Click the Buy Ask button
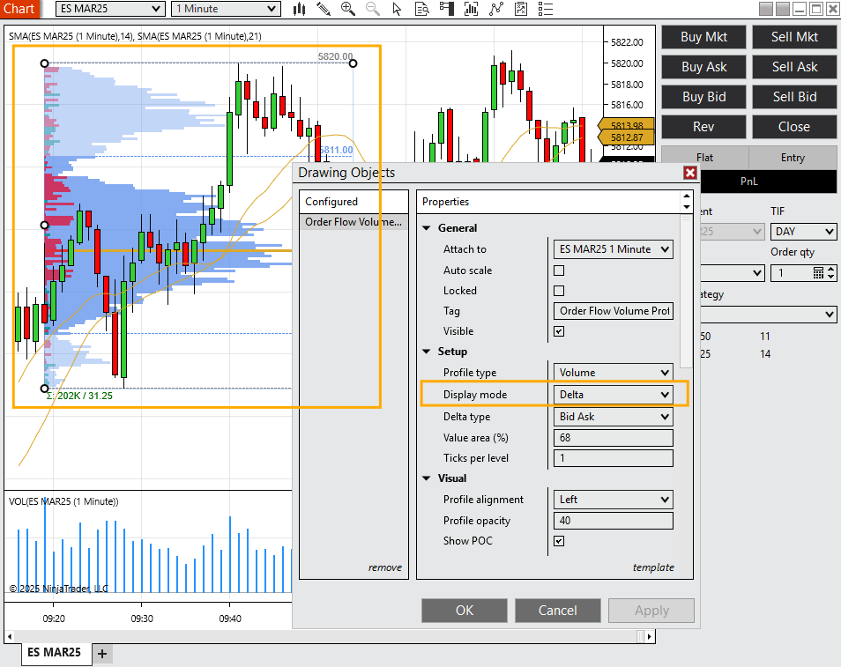 click(703, 67)
